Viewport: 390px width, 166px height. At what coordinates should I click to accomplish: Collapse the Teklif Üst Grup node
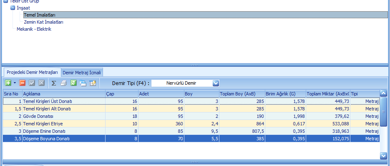[5, 1]
